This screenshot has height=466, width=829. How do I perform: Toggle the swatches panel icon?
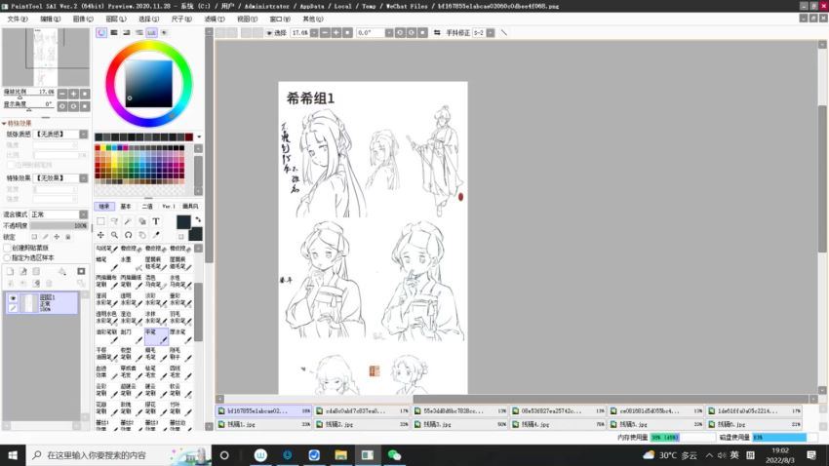click(152, 33)
